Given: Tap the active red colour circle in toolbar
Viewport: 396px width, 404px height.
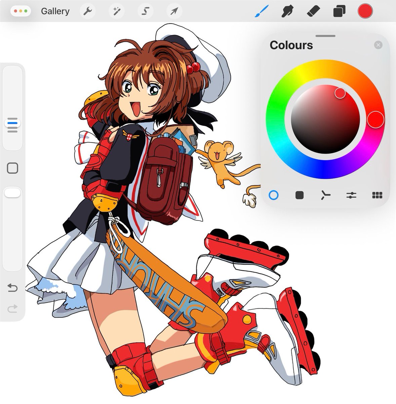Looking at the screenshot, I should pyautogui.click(x=365, y=11).
